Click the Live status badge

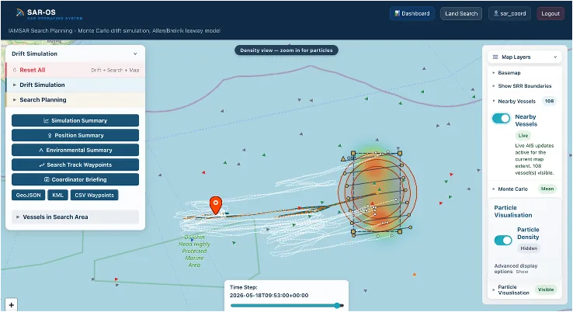click(x=523, y=136)
